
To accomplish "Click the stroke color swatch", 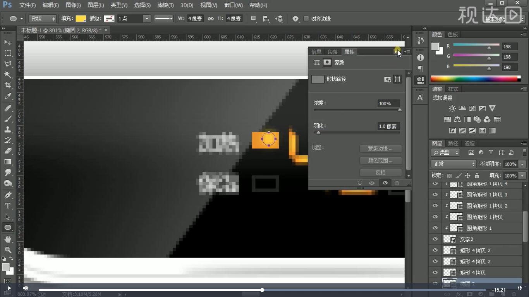I will pyautogui.click(x=109, y=19).
